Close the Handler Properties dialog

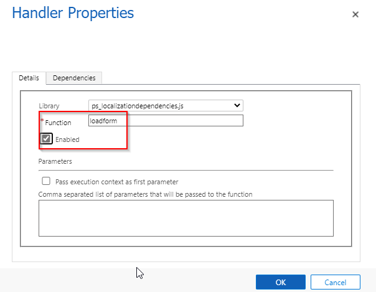click(355, 14)
